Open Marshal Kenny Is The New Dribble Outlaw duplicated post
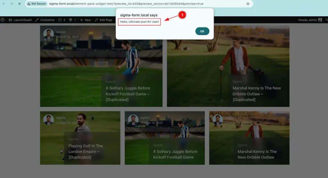 click(x=257, y=94)
